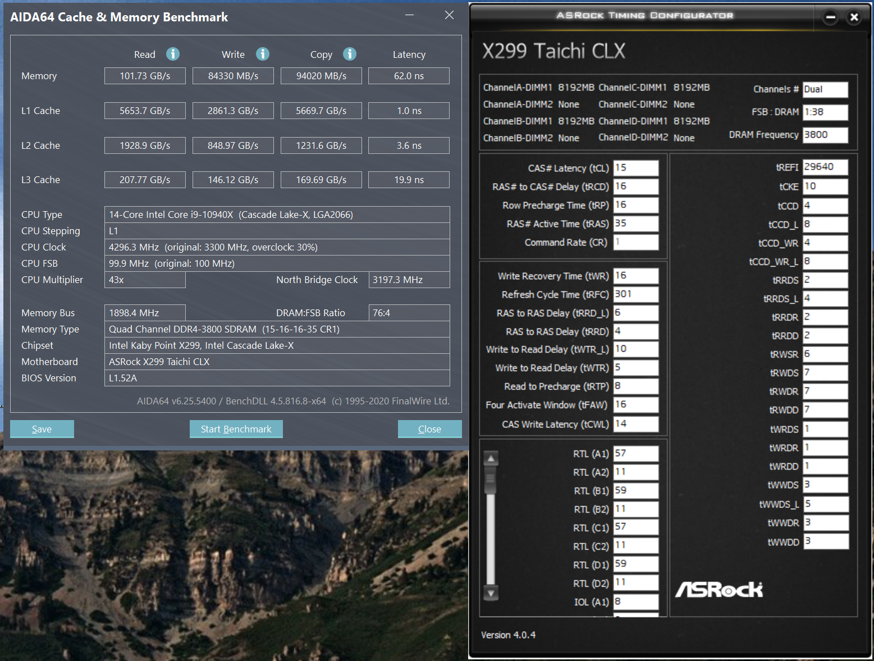Click the North Bridge Clock value 3197.3 MHz
Image resolution: width=874 pixels, height=661 pixels.
409,280
